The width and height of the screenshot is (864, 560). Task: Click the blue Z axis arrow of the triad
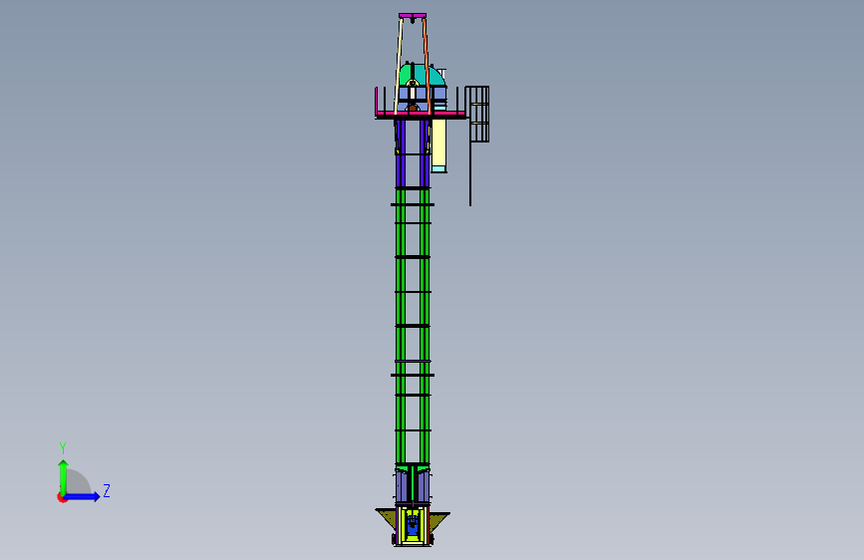(x=83, y=496)
